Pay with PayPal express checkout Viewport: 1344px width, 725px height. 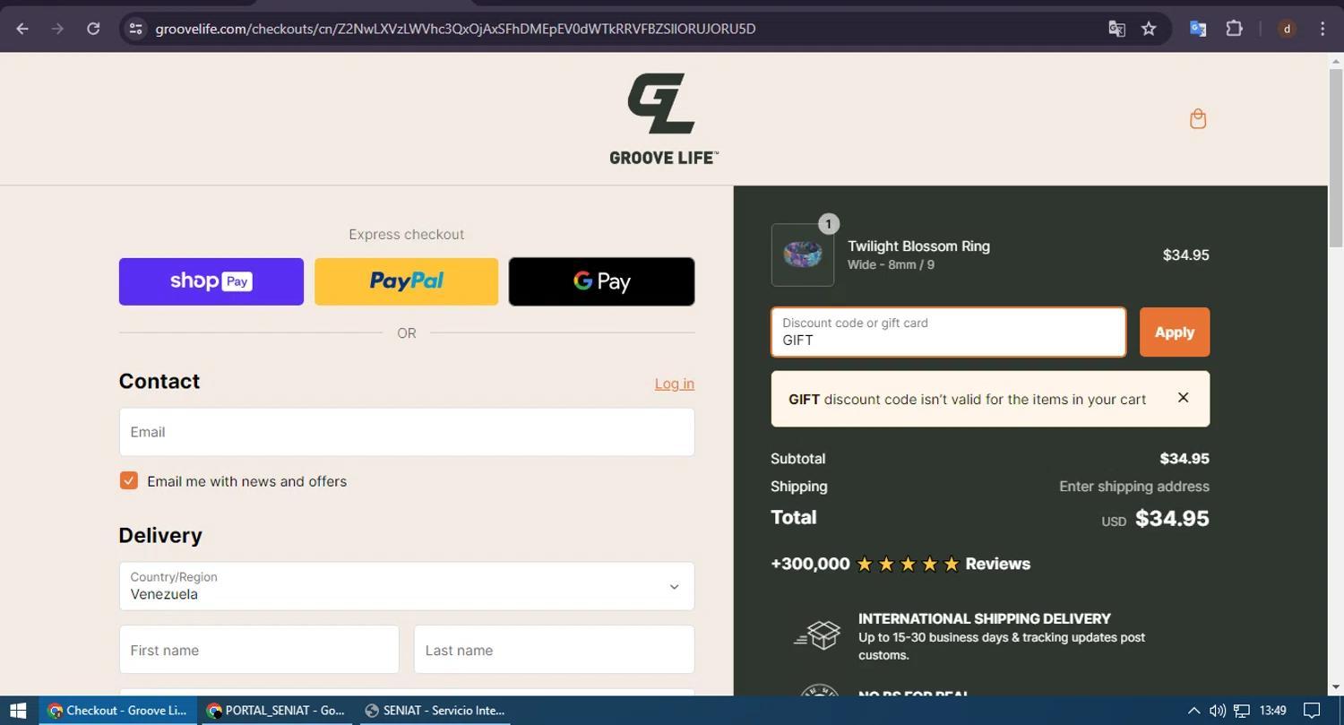coord(406,281)
